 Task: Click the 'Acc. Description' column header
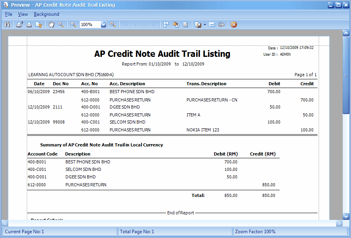point(127,84)
